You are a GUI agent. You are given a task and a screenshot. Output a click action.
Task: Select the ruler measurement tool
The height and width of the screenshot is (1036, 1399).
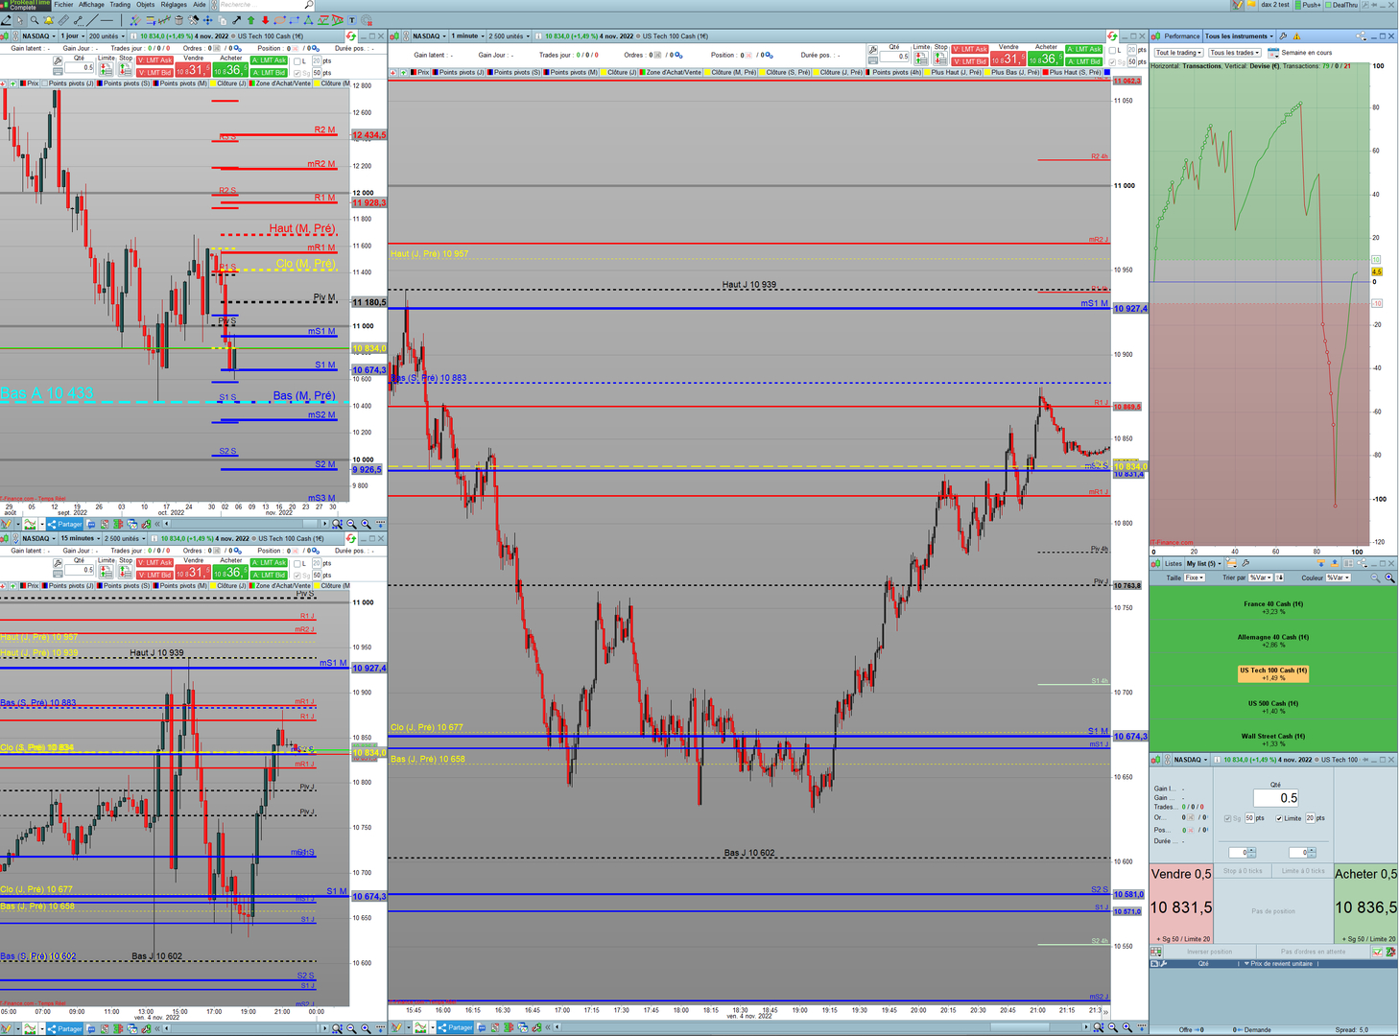click(63, 19)
